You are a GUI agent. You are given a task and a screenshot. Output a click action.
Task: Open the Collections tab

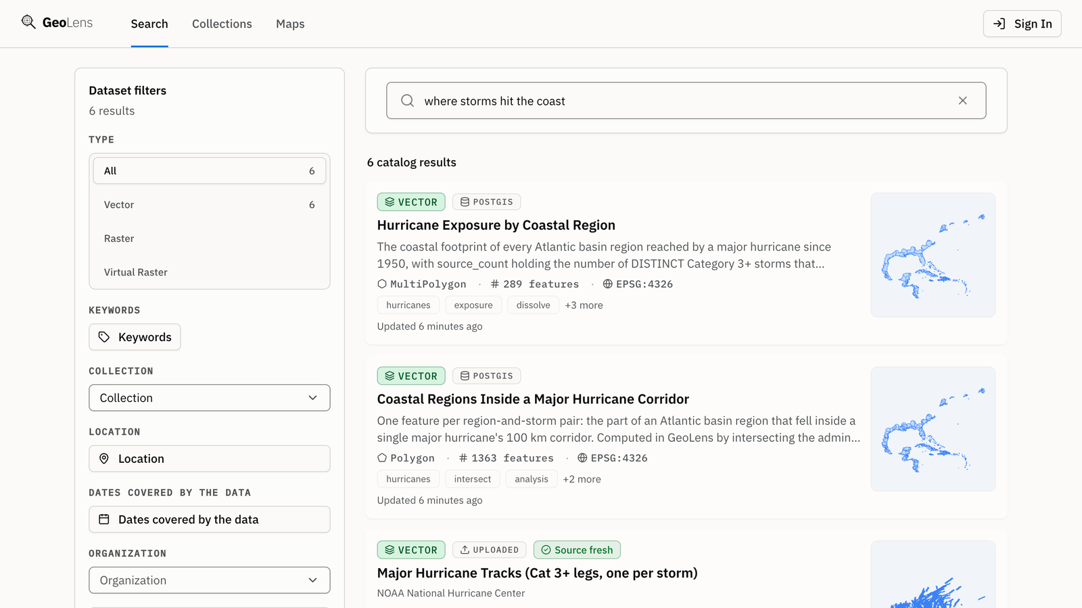tap(222, 24)
